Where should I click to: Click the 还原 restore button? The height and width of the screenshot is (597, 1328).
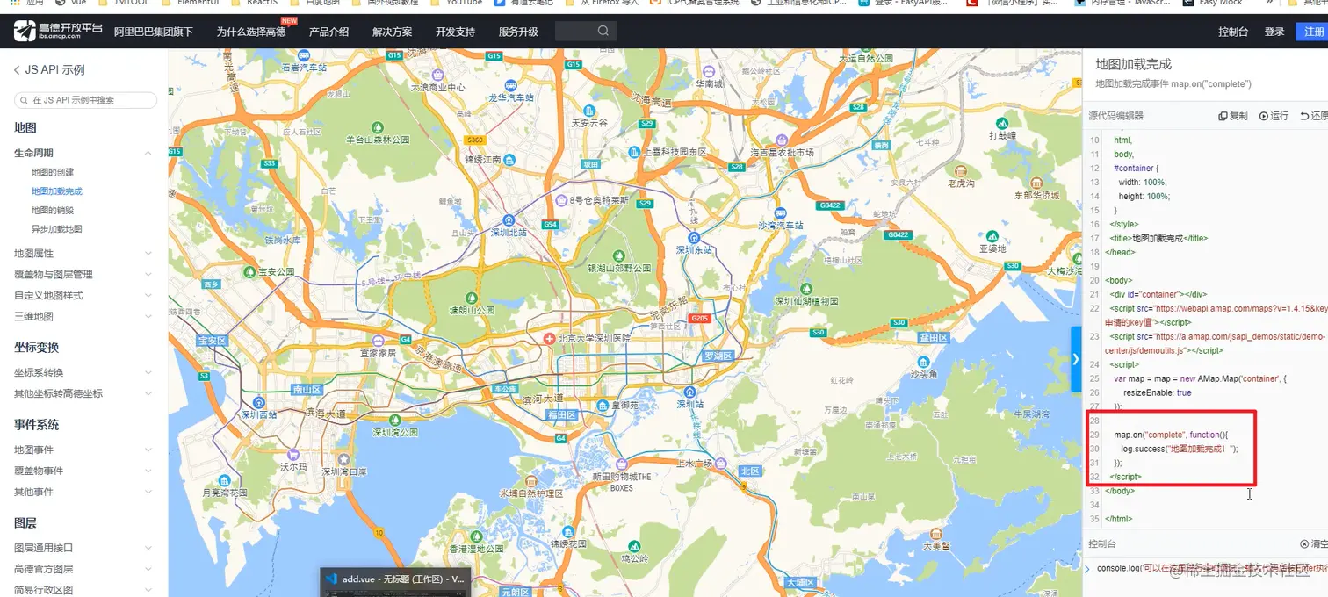coord(1315,116)
